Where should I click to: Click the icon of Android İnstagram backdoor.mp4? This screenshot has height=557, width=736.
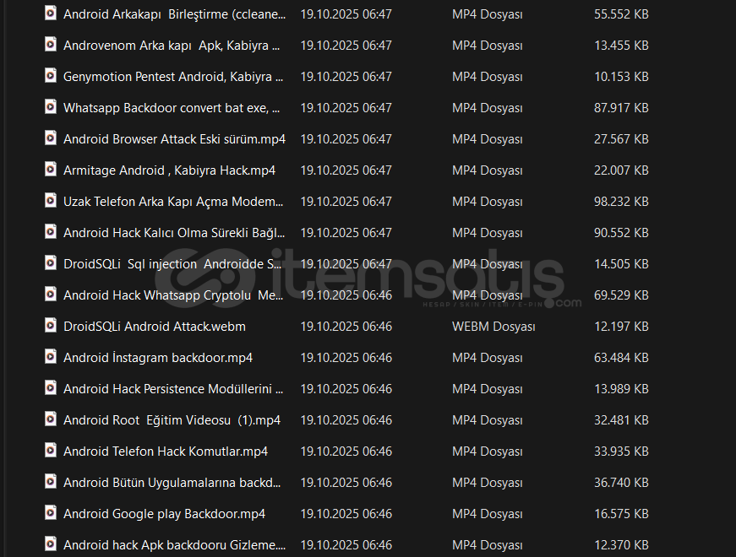click(x=50, y=357)
